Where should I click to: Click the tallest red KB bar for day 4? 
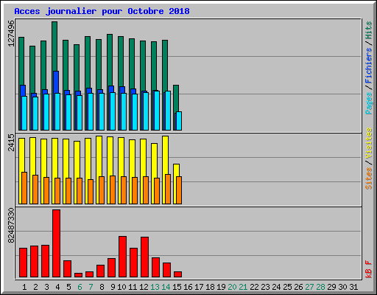pos(56,243)
